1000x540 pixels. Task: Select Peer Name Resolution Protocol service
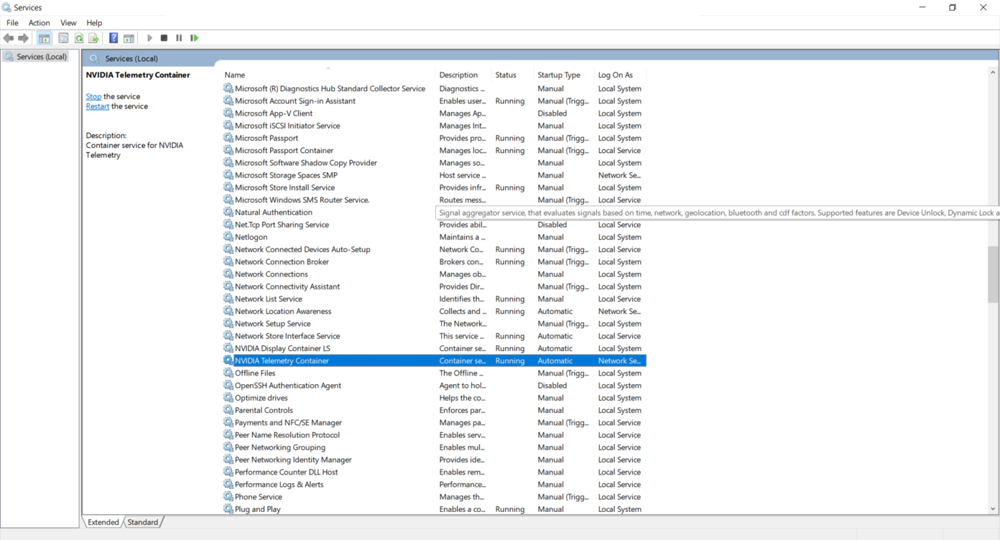(x=435, y=435)
